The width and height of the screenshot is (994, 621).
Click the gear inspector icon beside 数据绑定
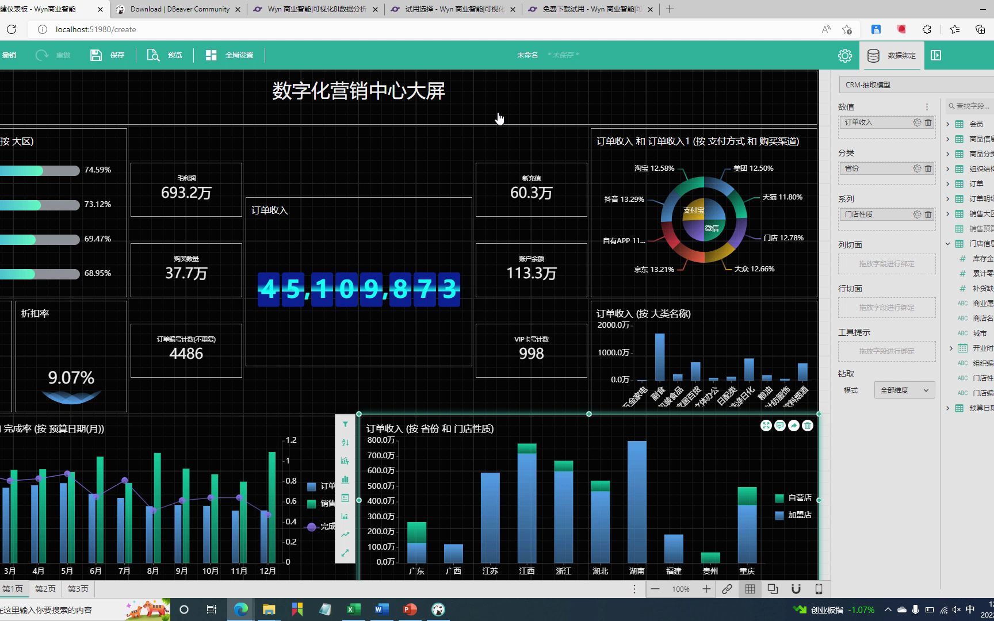coord(844,55)
